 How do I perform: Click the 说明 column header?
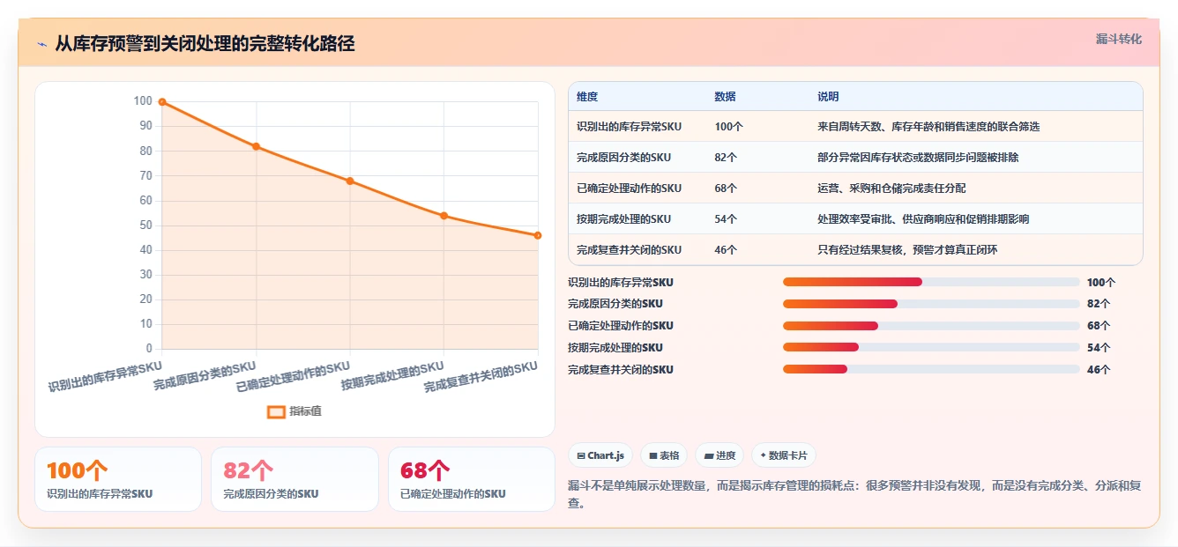tap(829, 97)
